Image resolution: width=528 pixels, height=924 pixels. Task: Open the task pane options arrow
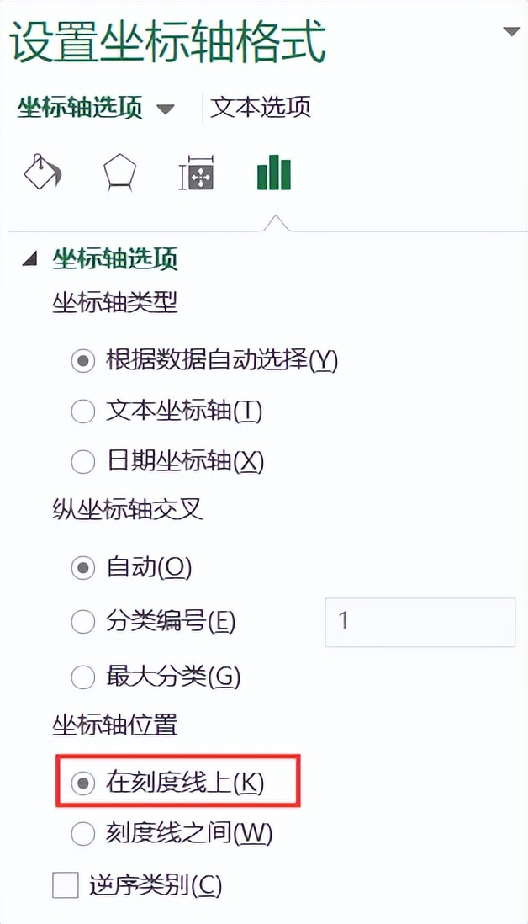pyautogui.click(x=511, y=32)
